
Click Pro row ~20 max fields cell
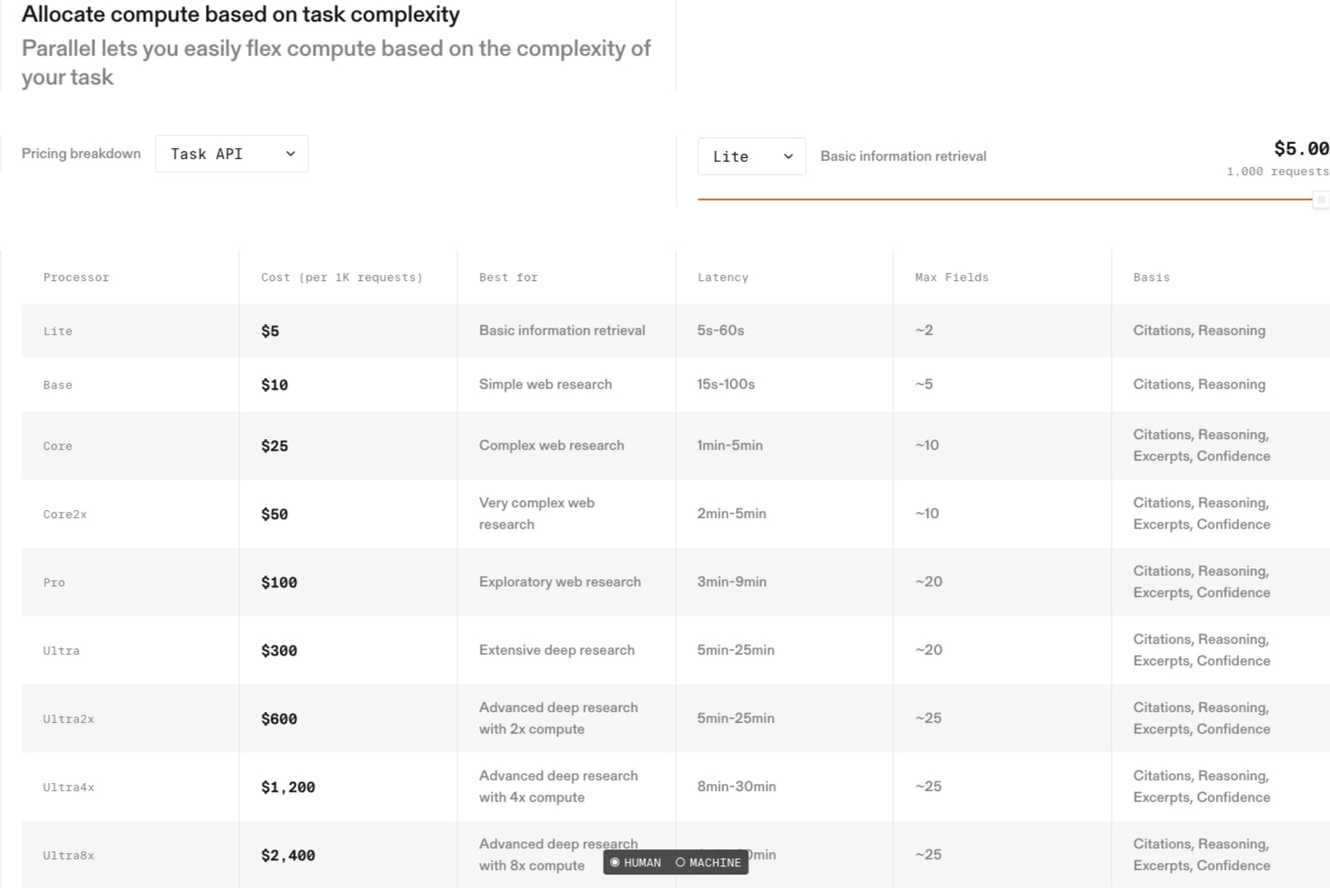point(928,582)
